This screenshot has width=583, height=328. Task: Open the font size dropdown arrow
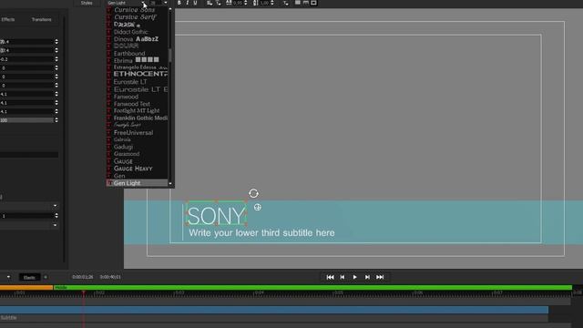[166, 3]
